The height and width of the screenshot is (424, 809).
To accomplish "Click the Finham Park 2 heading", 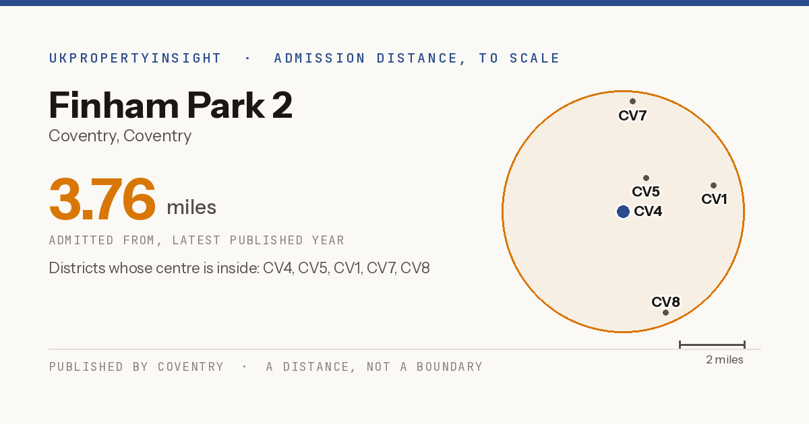I will [x=171, y=105].
